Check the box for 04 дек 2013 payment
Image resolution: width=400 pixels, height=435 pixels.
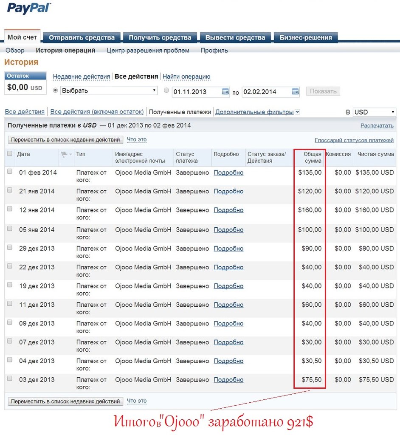[10, 359]
